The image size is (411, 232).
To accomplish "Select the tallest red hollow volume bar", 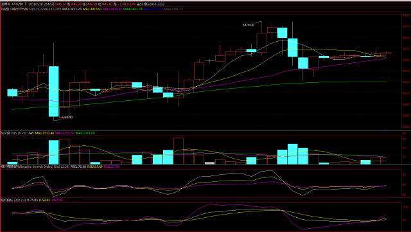I will 179,151.
